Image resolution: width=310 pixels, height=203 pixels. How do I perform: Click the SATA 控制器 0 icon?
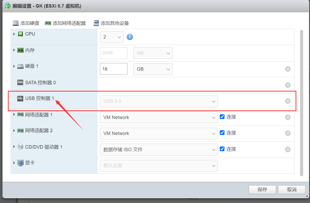(20, 82)
